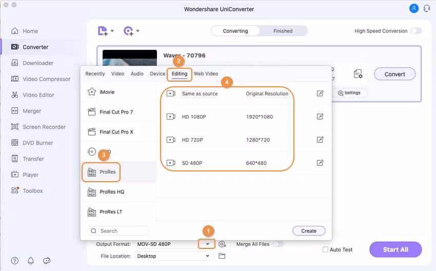Screen dimensions: 436x271
Task: Choose Final Cut Pro X format
Action: [x=118, y=132]
